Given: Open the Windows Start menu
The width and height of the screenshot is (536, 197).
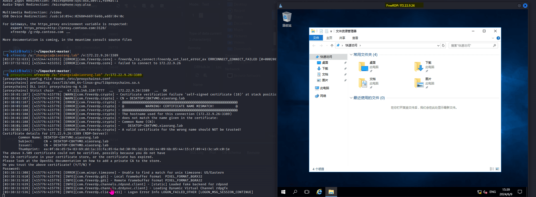Looking at the screenshot, I should [283, 192].
